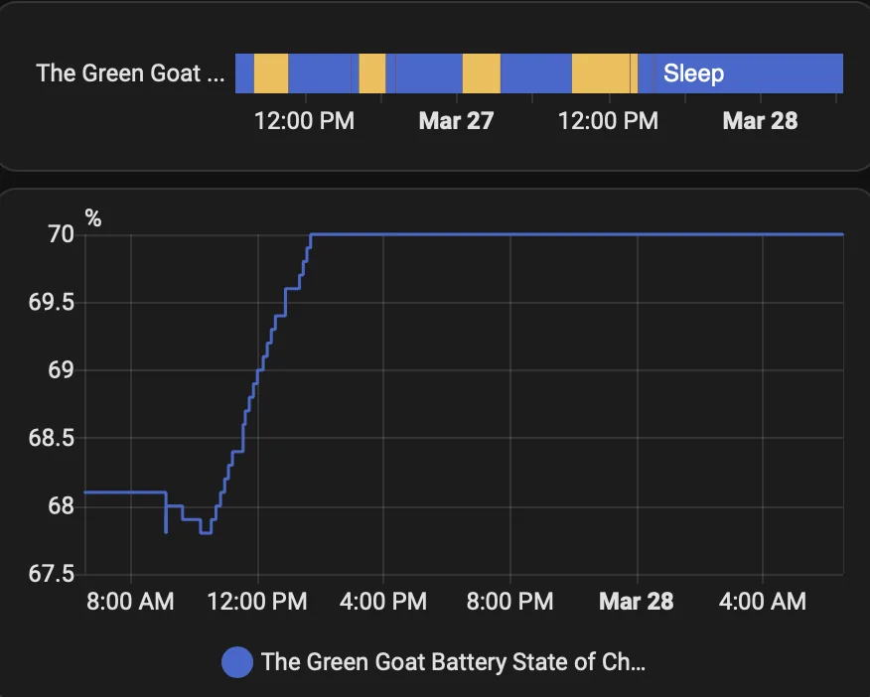This screenshot has height=697, width=870.
Task: Click the '8:00 AM' chart axis label
Action: coord(130,602)
